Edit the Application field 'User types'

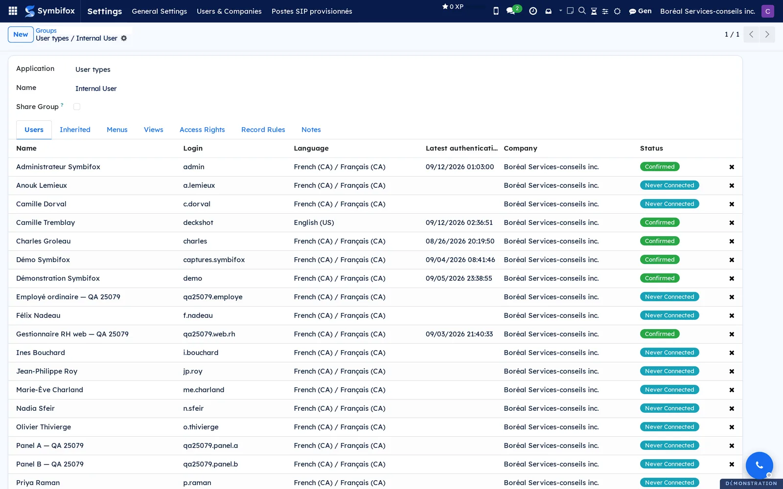click(x=92, y=69)
